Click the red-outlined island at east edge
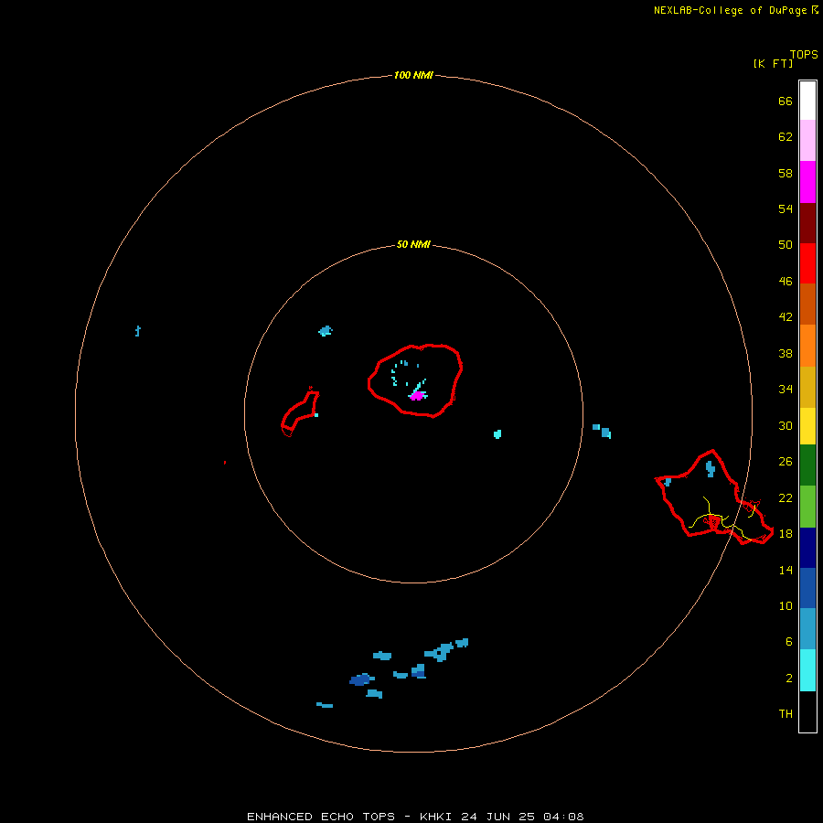Image resolution: width=823 pixels, height=823 pixels. pos(714,497)
